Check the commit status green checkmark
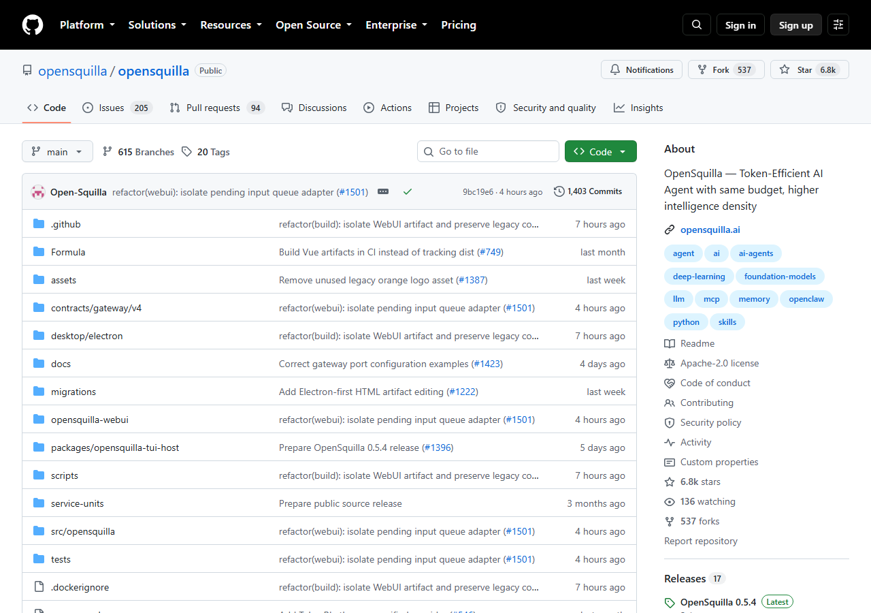Image resolution: width=871 pixels, height=613 pixels. click(x=408, y=192)
